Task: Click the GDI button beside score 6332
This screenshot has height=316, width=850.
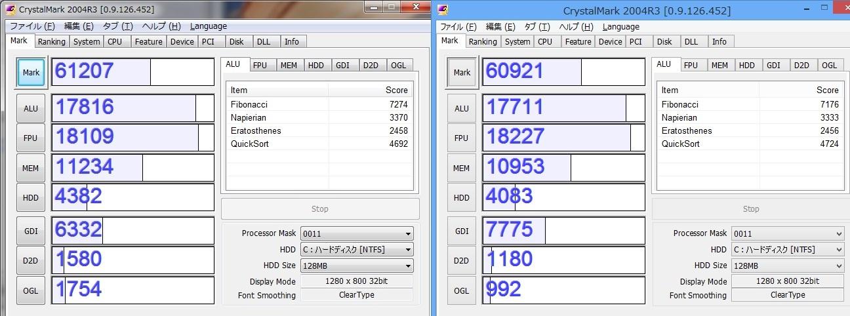Action: coord(31,231)
